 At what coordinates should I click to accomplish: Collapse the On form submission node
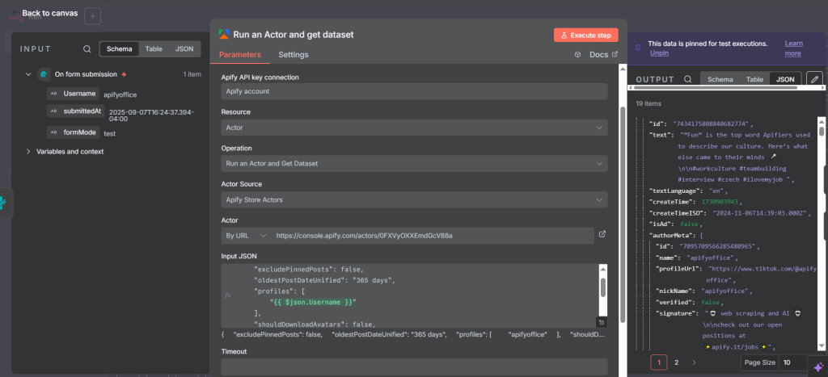point(28,74)
